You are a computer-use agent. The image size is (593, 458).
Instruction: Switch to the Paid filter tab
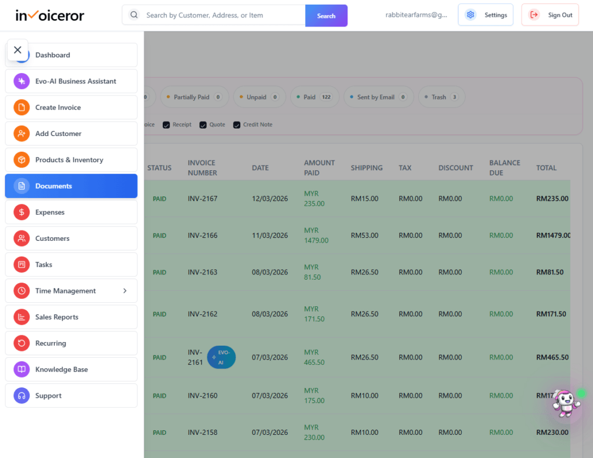click(x=314, y=97)
